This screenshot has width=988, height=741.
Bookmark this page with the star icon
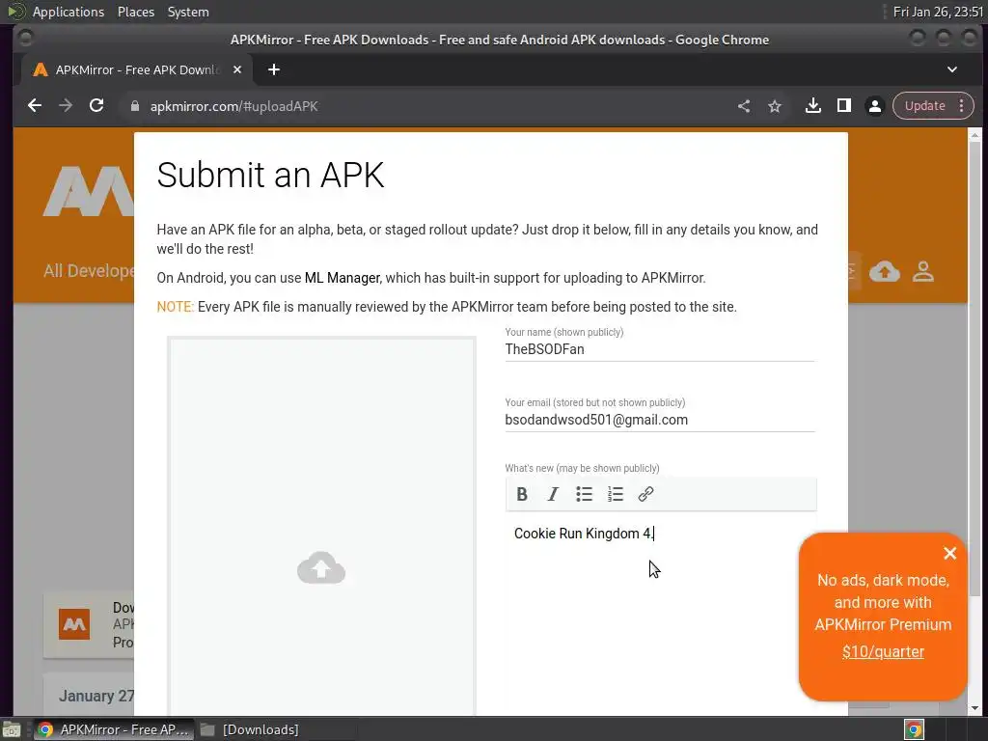775,106
